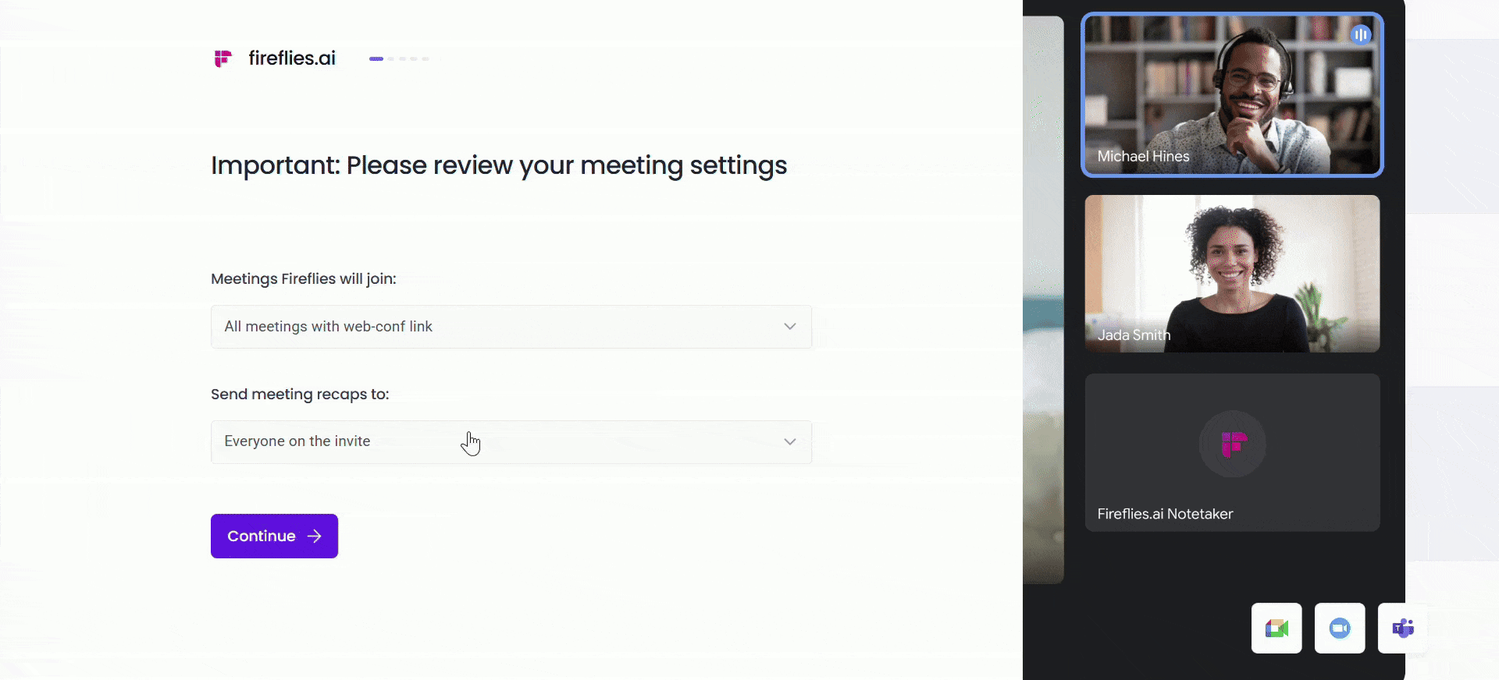Expand chevron of send meeting recaps selector
This screenshot has height=680, width=1499.
(x=790, y=442)
